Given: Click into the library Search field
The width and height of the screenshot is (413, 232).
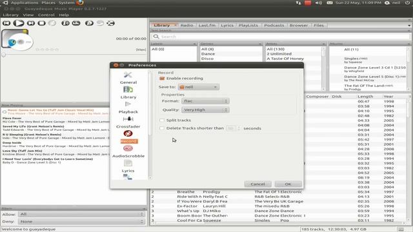Looking at the screenshot, I should [280, 37].
